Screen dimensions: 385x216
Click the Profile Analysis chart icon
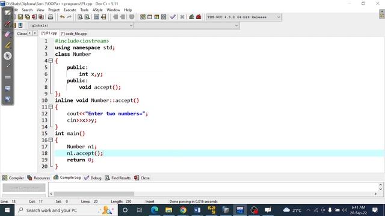191,17
